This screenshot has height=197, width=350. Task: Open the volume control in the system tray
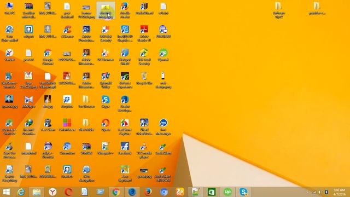pos(319,192)
